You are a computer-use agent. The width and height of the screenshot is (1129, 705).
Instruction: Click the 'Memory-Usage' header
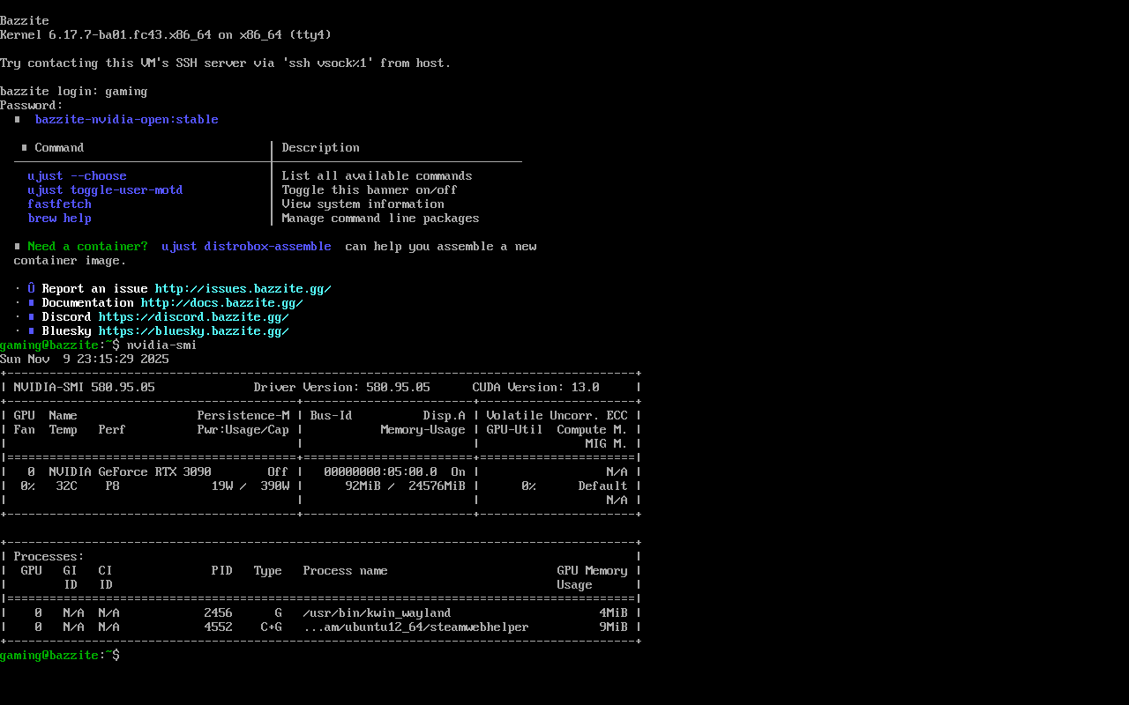[x=423, y=429]
